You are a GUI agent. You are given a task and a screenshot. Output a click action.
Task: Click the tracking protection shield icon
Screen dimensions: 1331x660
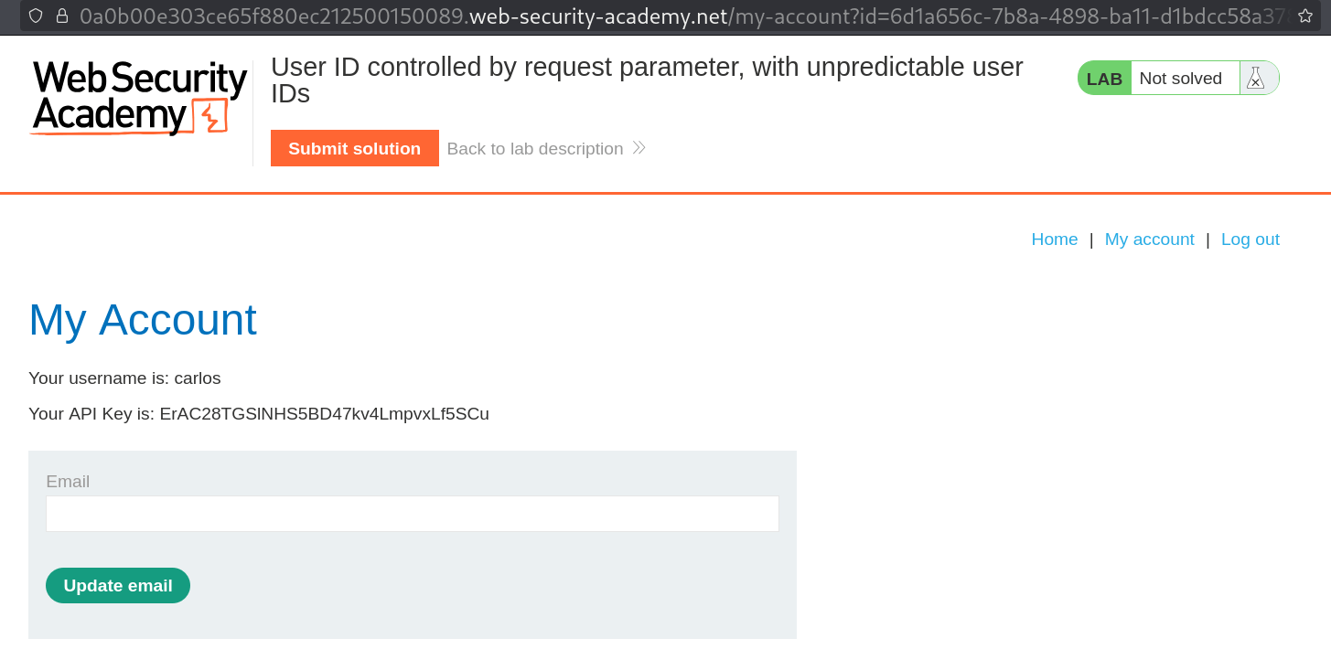pos(36,15)
